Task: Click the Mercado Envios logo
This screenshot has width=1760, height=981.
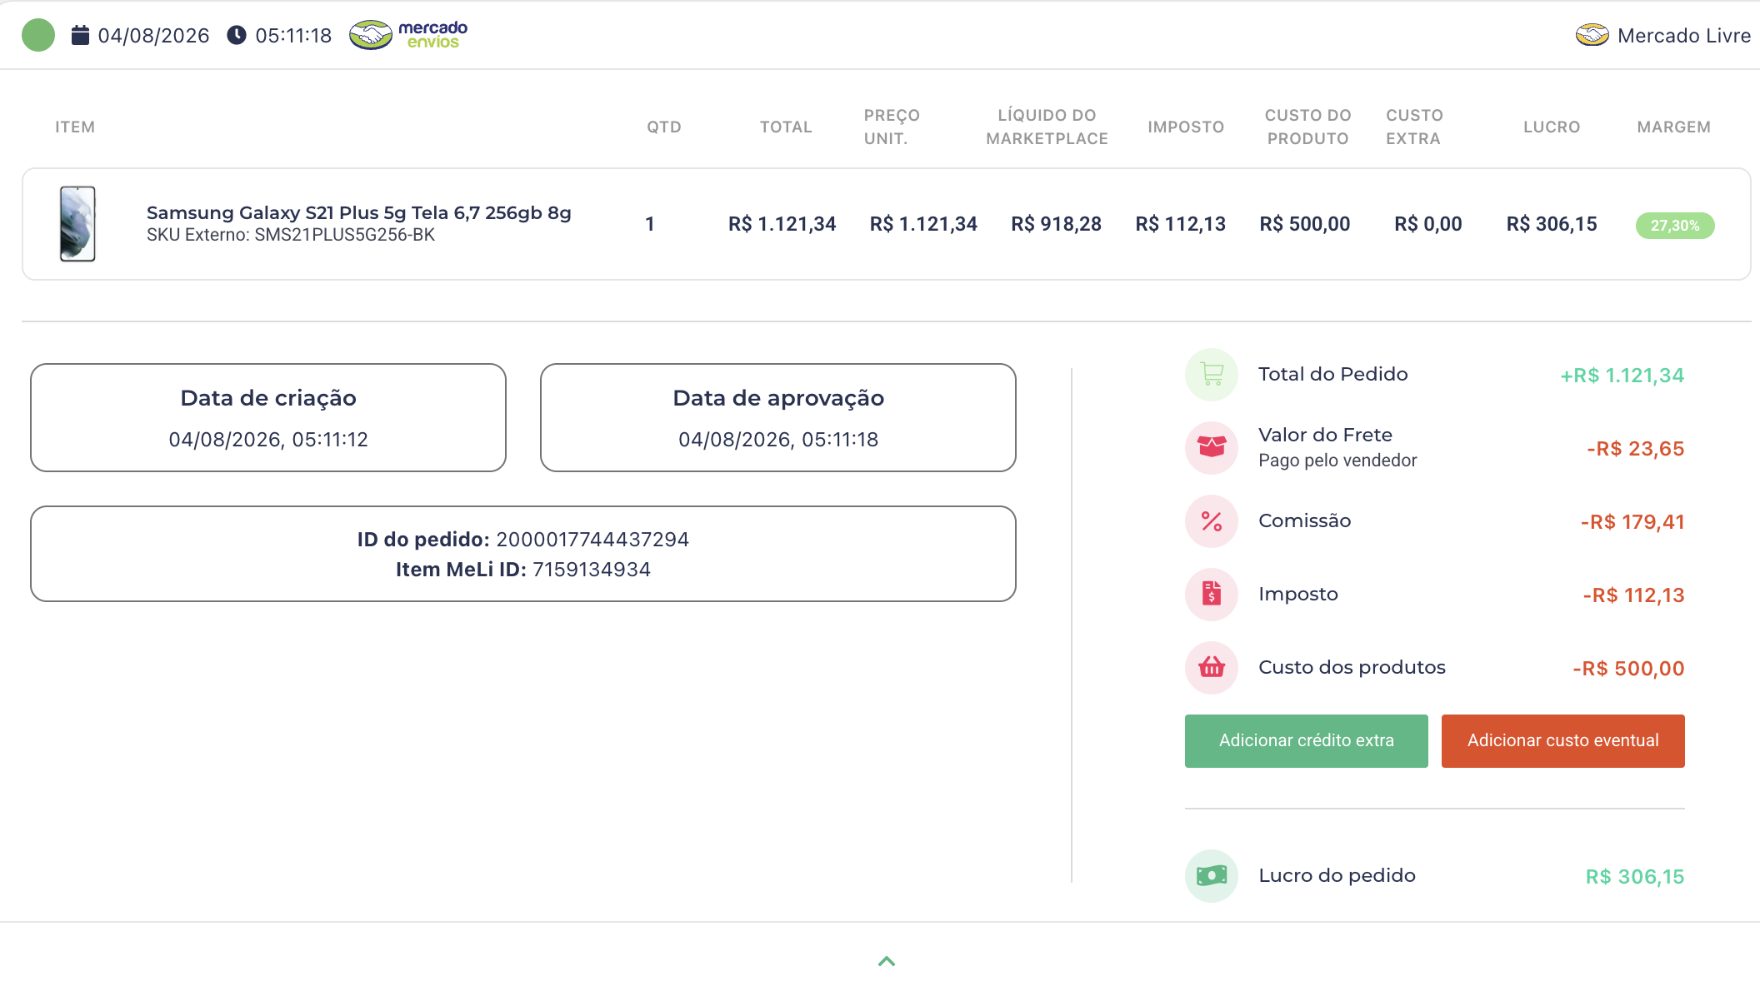Action: pos(408,35)
